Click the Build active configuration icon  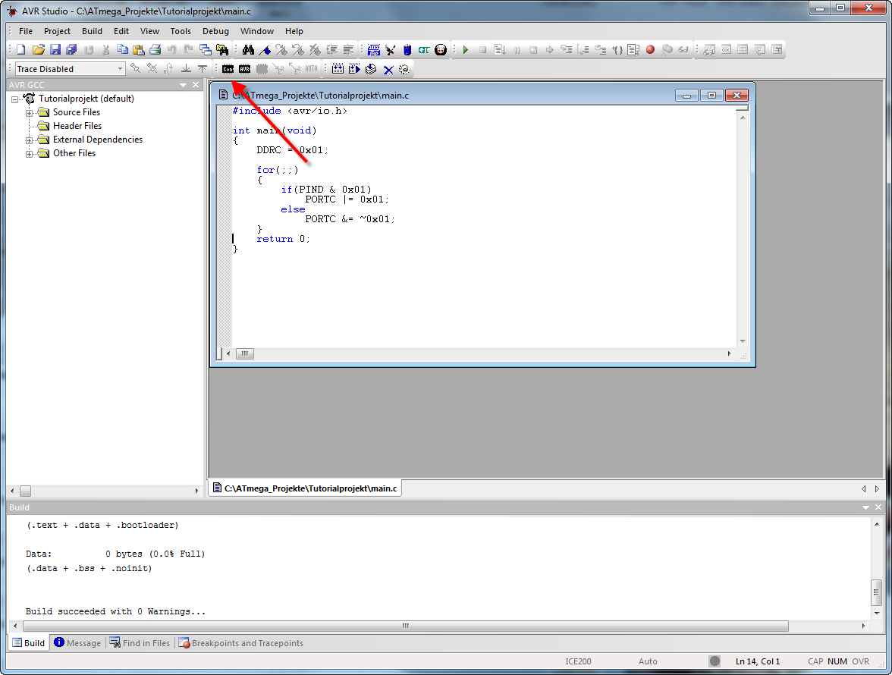pos(338,69)
